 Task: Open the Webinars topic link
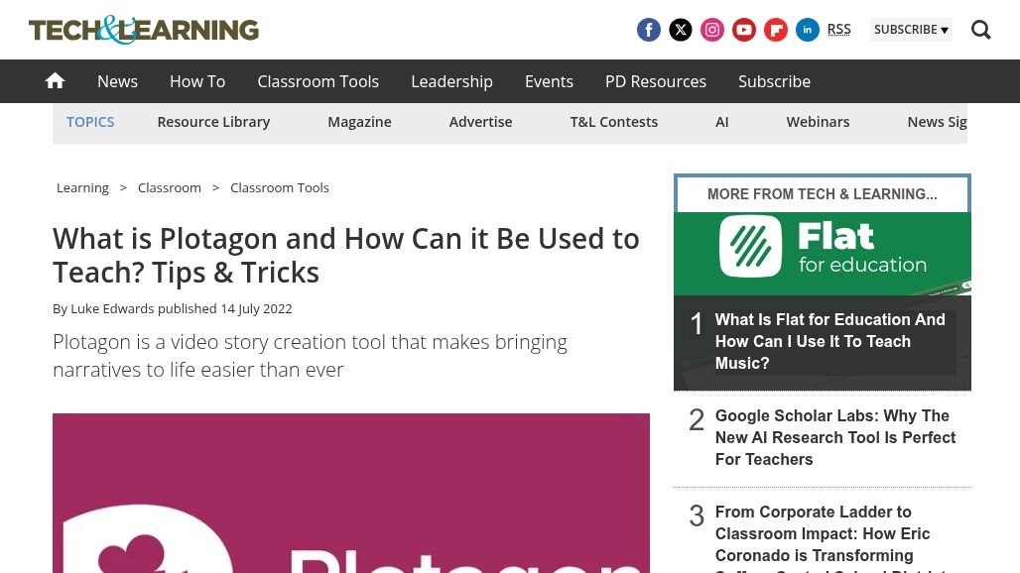coord(818,121)
